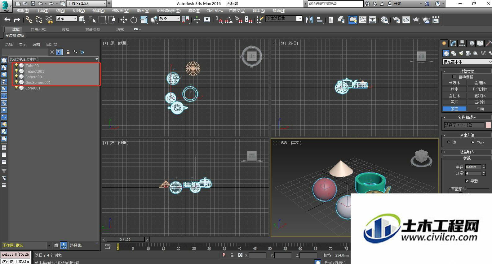The height and width of the screenshot is (264, 492).
Task: Click the 平面 object type button
Action: (x=480, y=109)
